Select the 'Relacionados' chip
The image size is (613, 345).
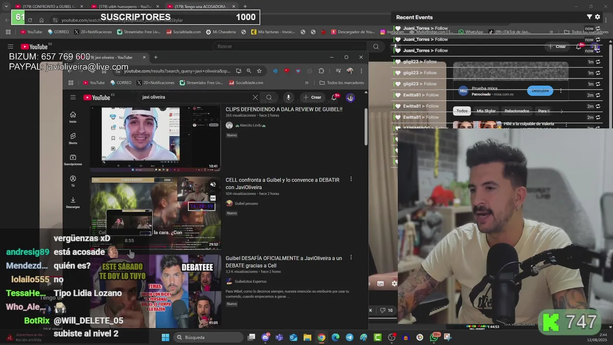(517, 111)
